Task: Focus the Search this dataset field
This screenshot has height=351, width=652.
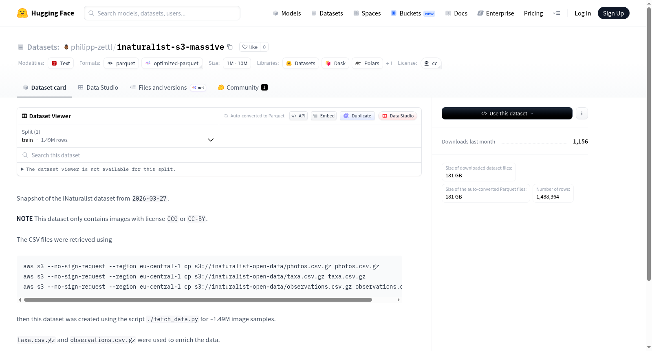Action: coord(219,155)
